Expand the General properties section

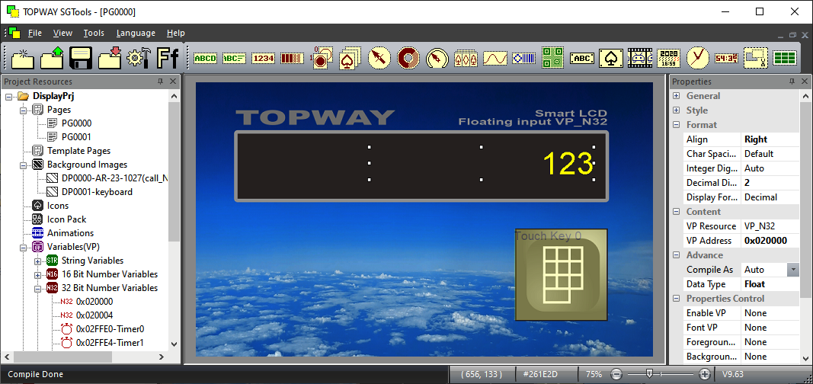[x=676, y=96]
